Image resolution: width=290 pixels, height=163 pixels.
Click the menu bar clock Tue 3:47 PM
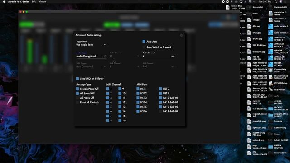tap(265, 2)
